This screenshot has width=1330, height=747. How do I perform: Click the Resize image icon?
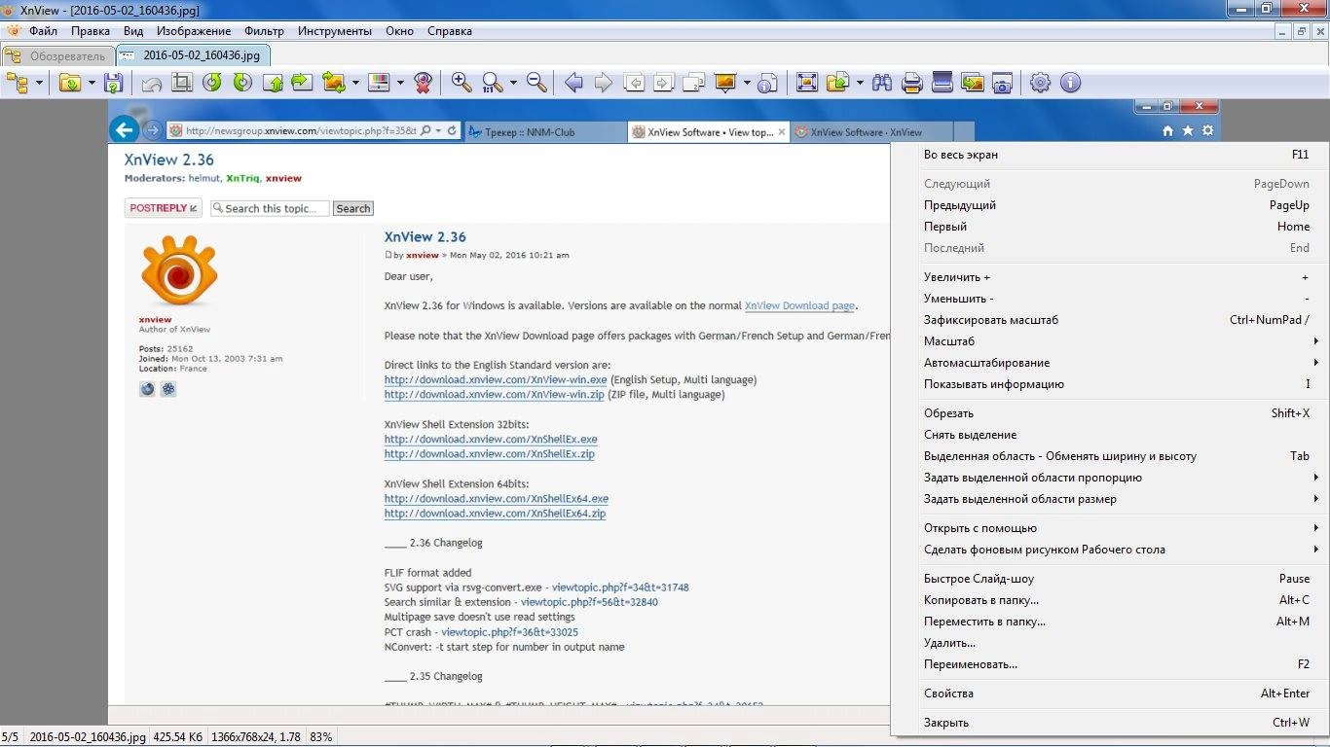[x=334, y=84]
